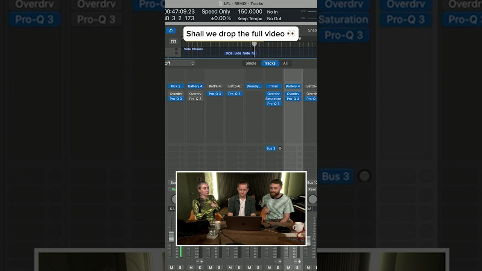Click the playhead marker in the ruler
482x271 pixels.
click(x=254, y=44)
